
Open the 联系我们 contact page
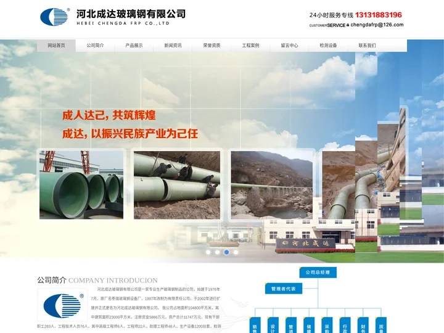click(367, 45)
